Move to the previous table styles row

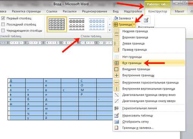(x=110, y=19)
